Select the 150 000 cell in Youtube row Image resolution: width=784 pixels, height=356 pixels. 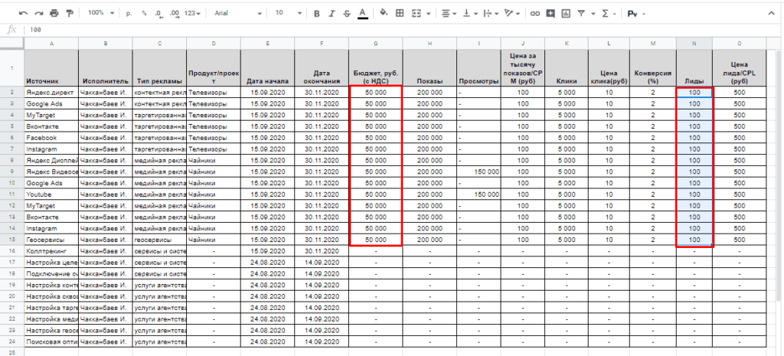coord(479,194)
